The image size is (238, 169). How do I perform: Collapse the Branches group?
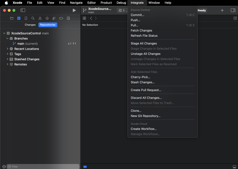pos(7,38)
